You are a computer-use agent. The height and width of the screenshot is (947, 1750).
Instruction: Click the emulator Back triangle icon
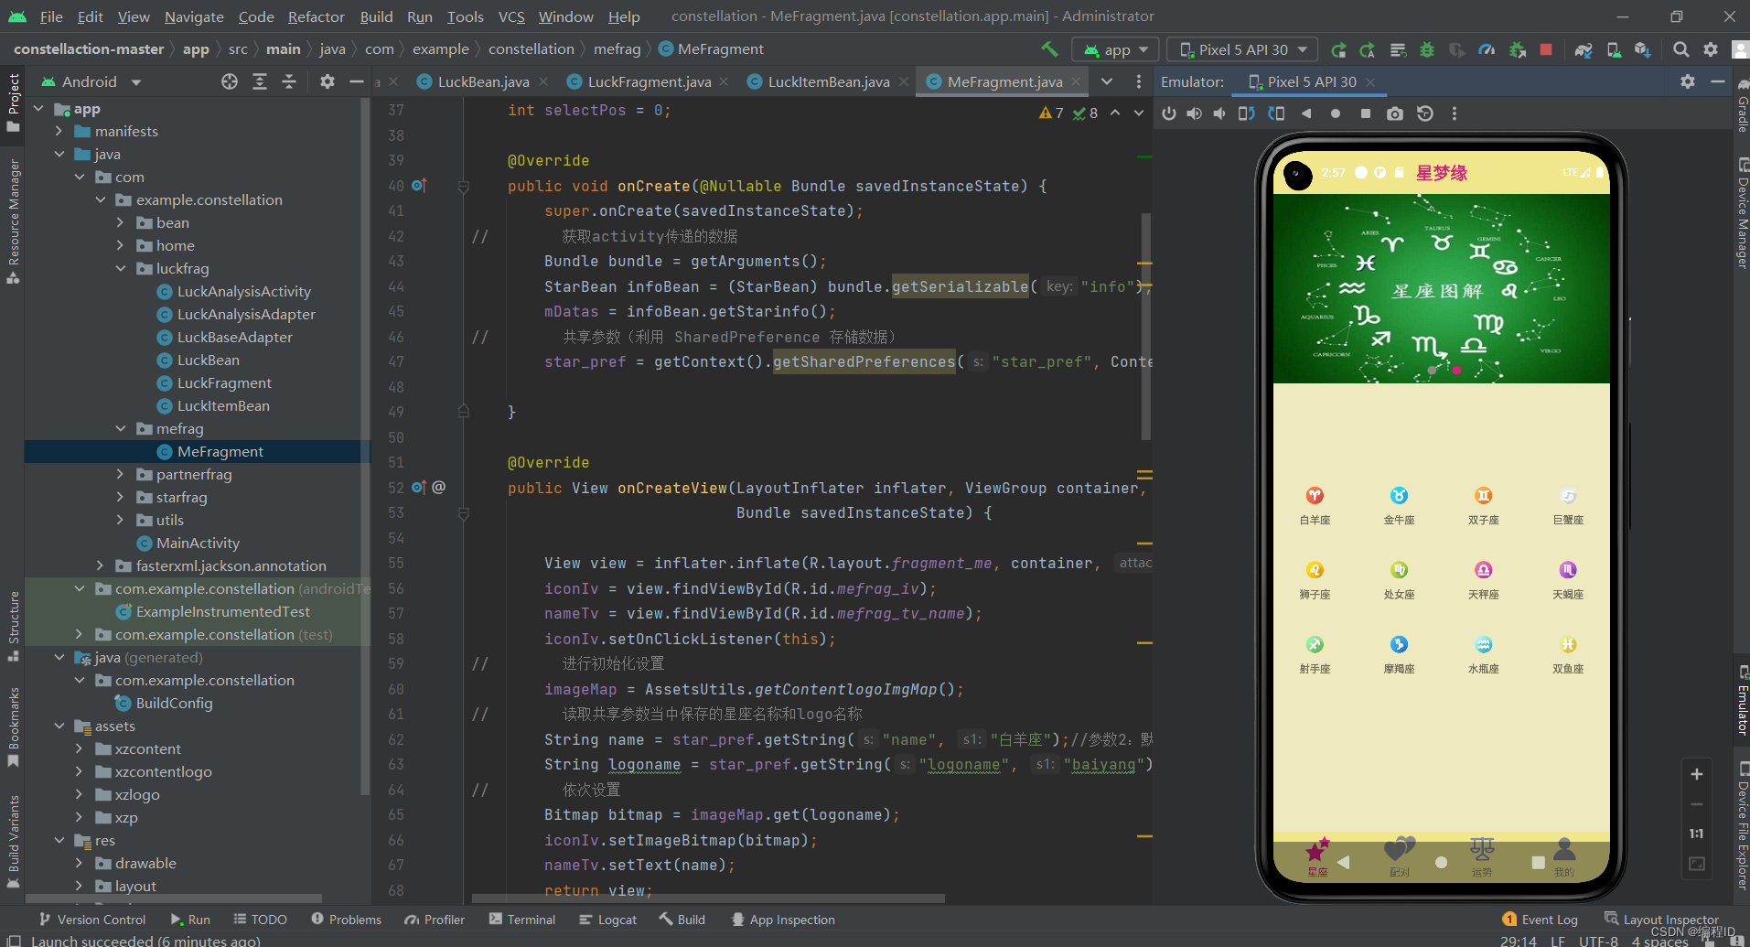pos(1306,113)
